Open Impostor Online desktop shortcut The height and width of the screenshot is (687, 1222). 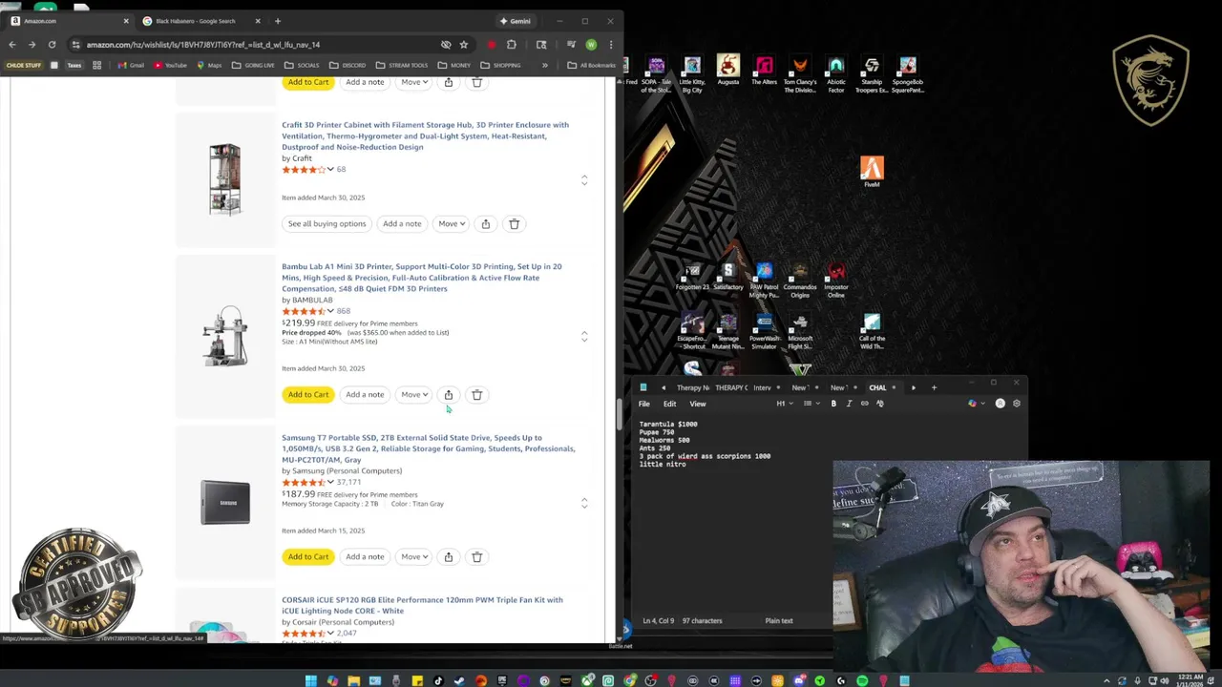(x=836, y=281)
